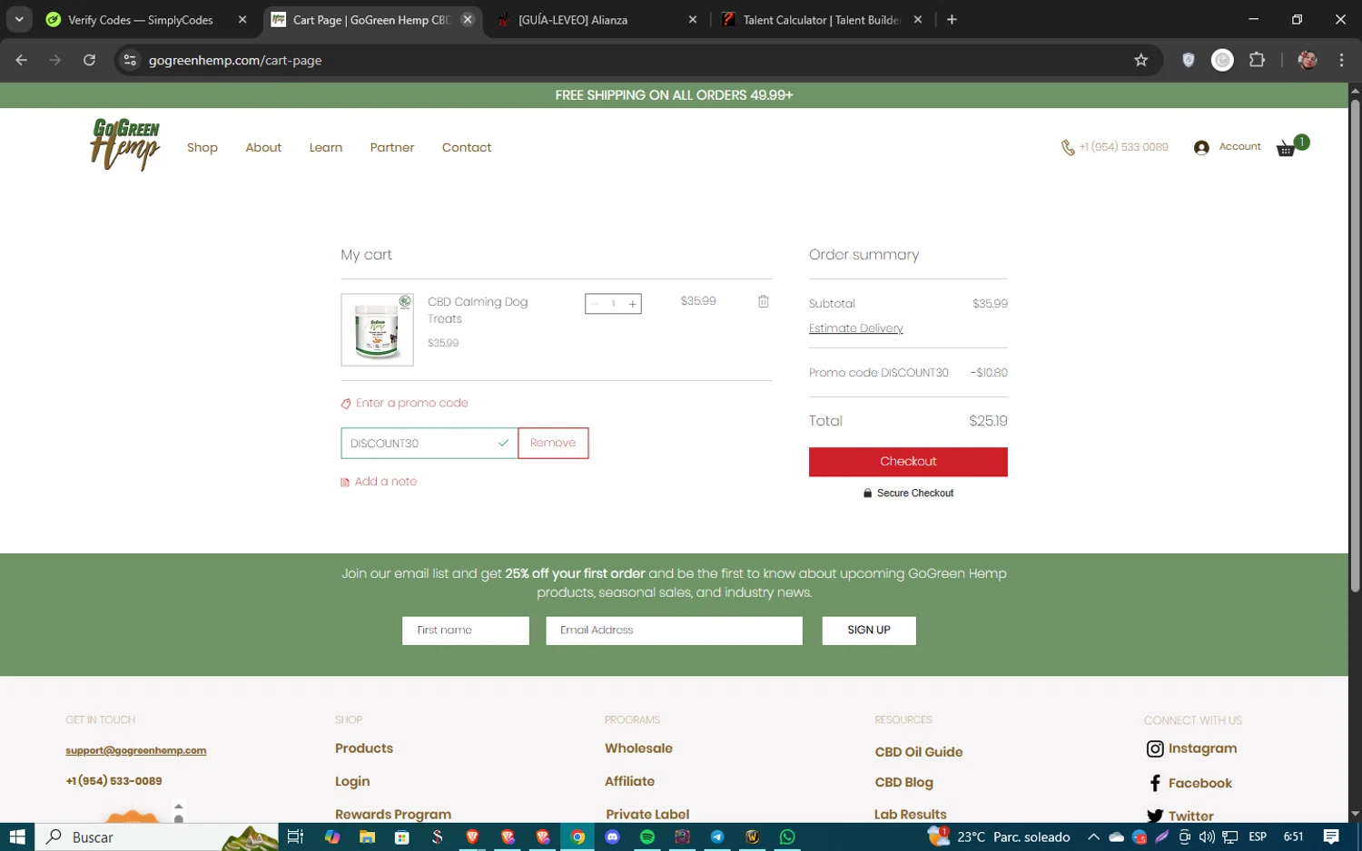Bookmark this page with the star icon
The height and width of the screenshot is (851, 1362).
pyautogui.click(x=1140, y=60)
